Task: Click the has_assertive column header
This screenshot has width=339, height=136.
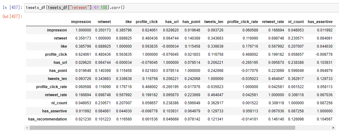Action: click(x=320, y=22)
